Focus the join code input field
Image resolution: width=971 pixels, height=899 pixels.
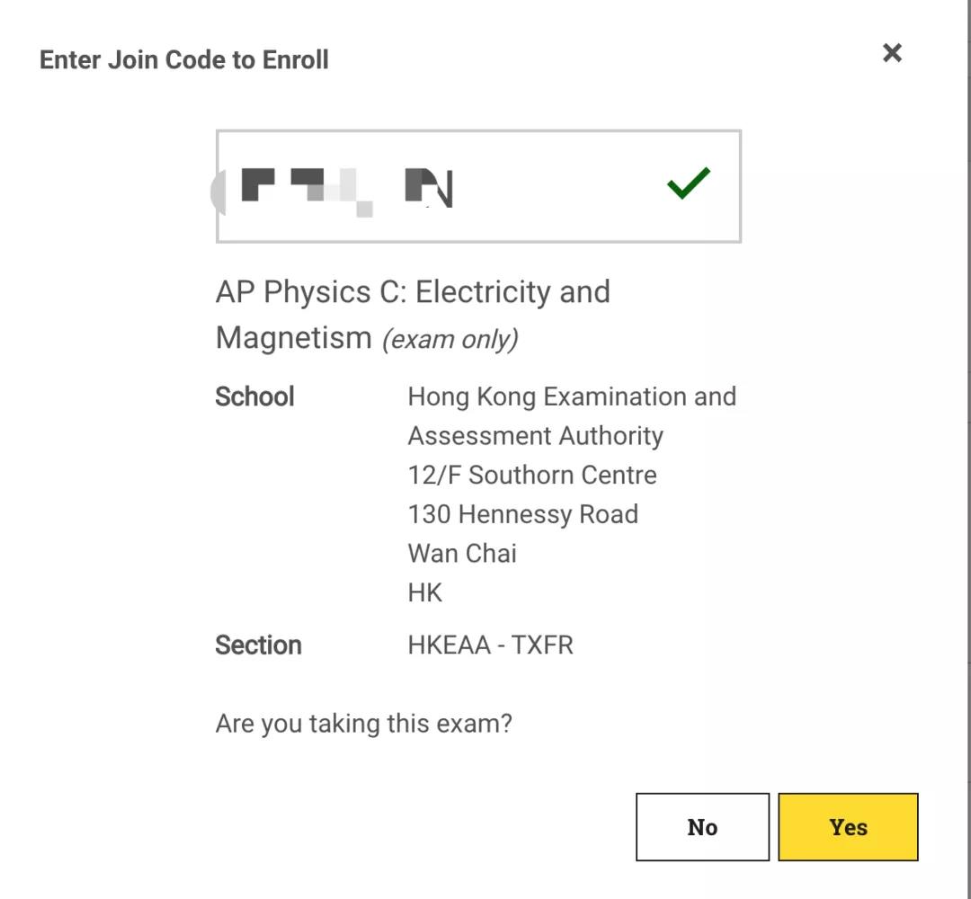coord(478,186)
